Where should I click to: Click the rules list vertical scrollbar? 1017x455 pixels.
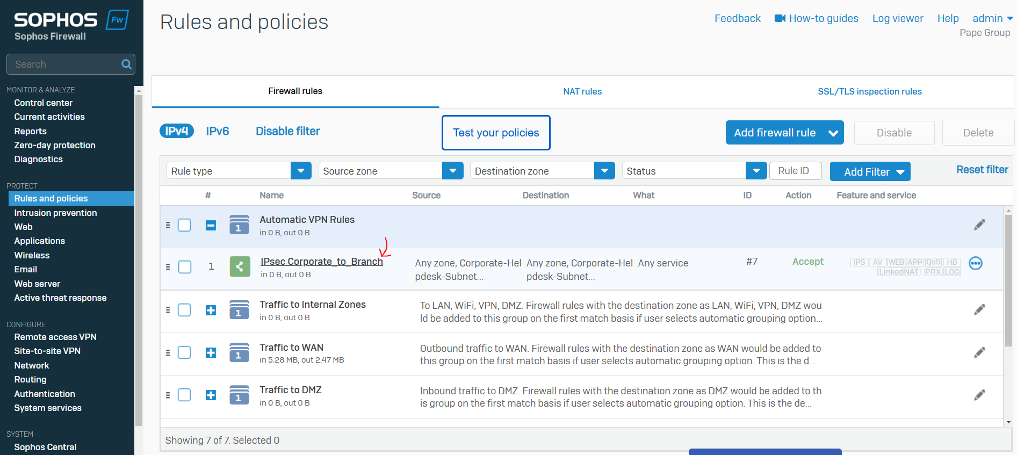coord(1008,279)
